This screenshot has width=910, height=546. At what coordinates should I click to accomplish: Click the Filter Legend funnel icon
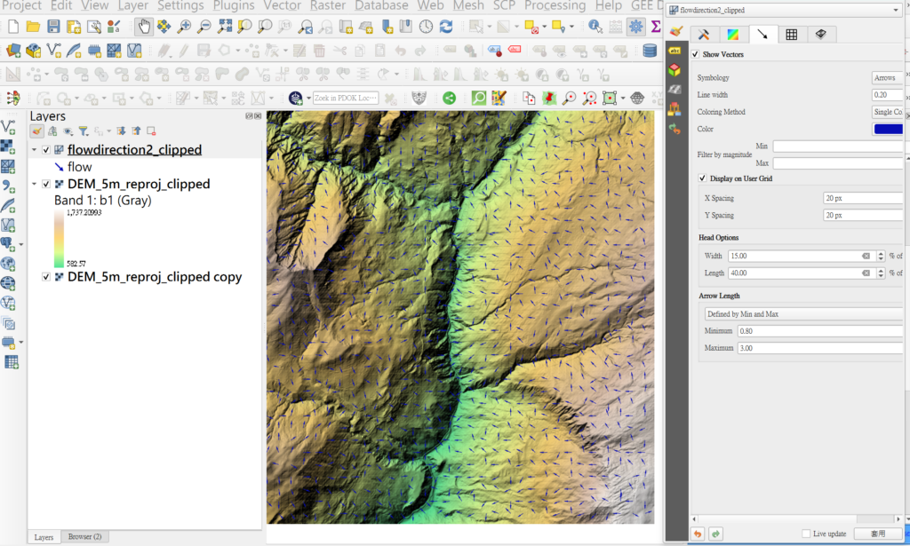[x=83, y=131]
